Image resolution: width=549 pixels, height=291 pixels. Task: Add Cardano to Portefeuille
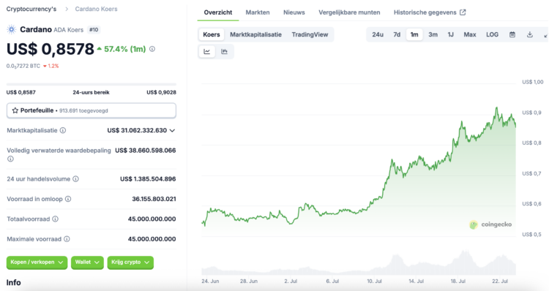(91, 110)
